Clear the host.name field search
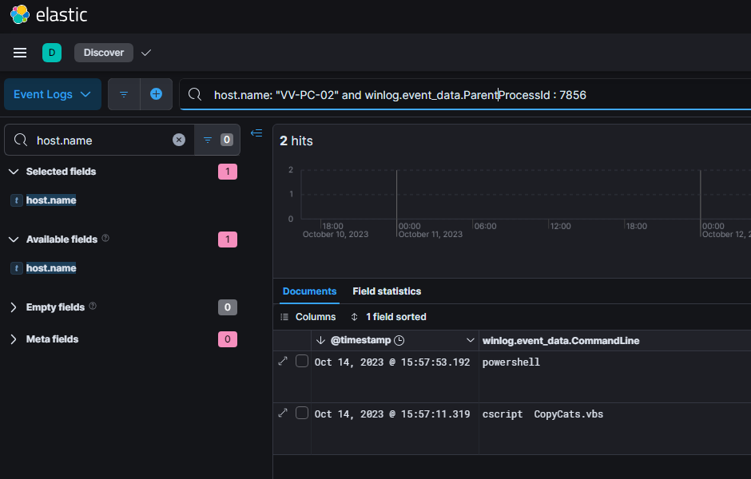 (x=179, y=140)
